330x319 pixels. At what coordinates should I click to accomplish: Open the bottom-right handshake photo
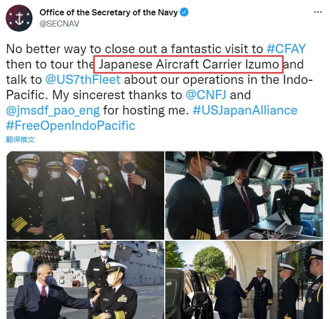tap(244, 280)
